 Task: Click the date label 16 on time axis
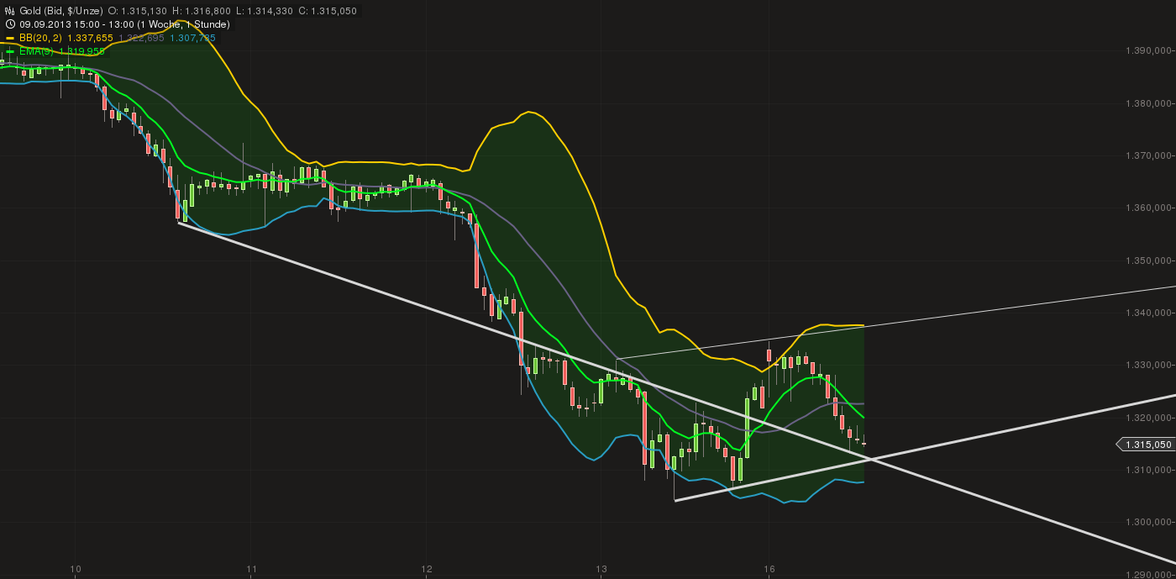769,569
